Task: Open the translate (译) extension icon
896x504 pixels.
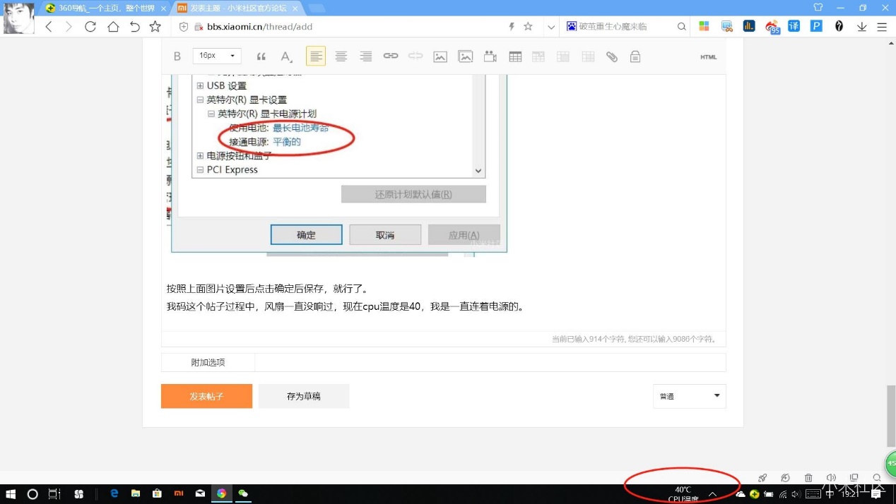Action: 794,26
